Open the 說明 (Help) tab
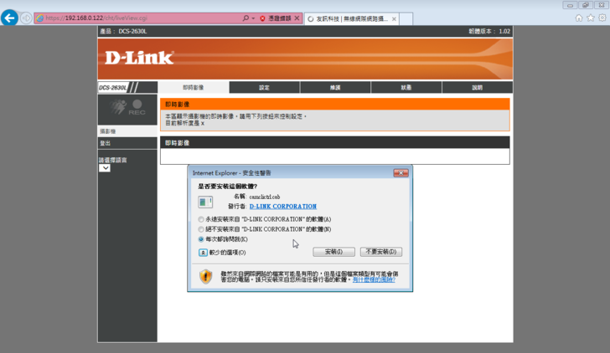Viewport: 610px width, 353px height. click(478, 87)
